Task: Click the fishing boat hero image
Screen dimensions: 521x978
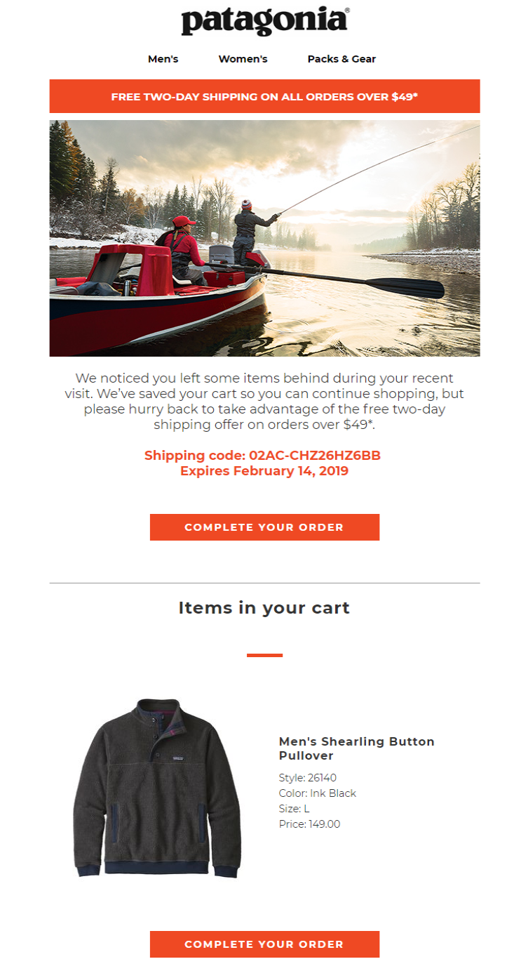Action: point(263,239)
